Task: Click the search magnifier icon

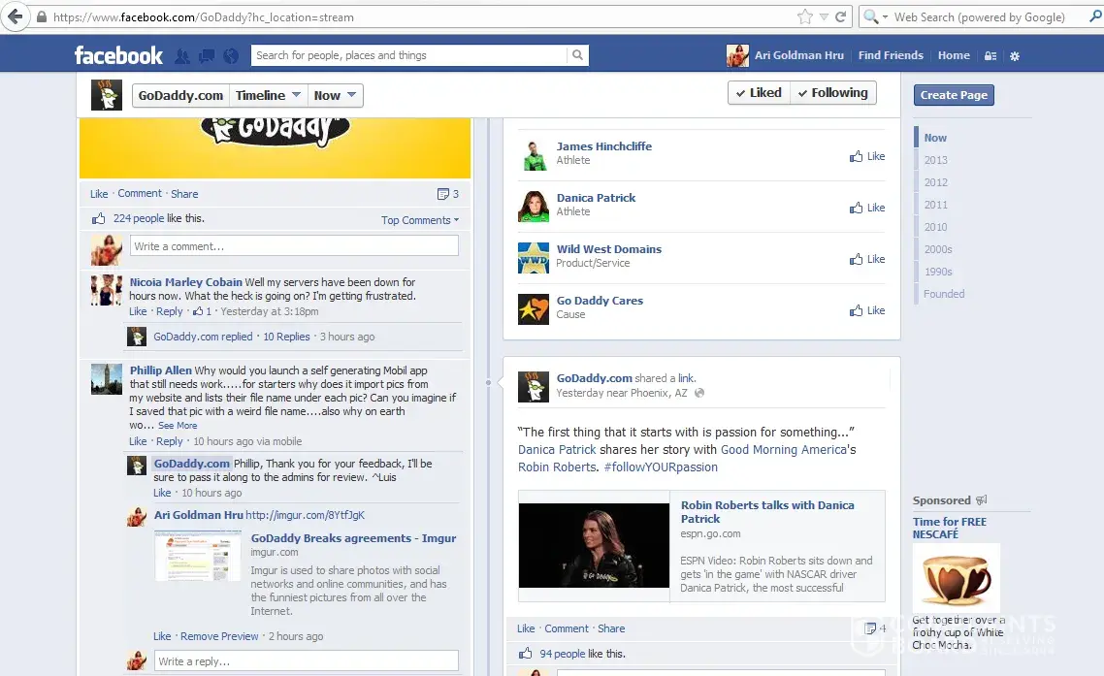Action: coord(577,55)
